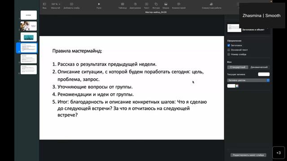Image resolution: width=287 pixels, height=161 pixels.
Task: Click the Текущая заливка white swatch
Action: click(x=264, y=74)
